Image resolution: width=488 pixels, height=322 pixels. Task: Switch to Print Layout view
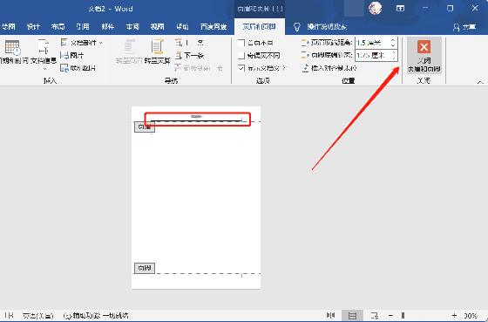352,315
